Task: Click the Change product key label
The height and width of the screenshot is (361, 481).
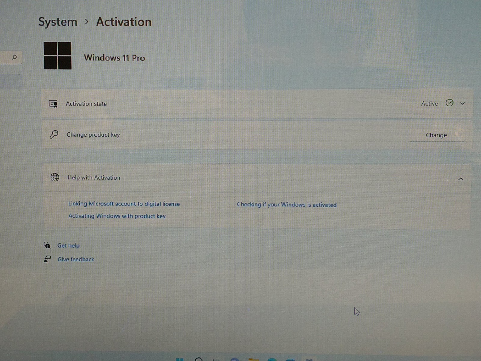Action: tap(93, 135)
